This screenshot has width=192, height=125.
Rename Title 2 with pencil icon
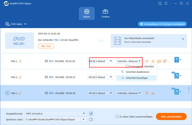(x=20, y=77)
